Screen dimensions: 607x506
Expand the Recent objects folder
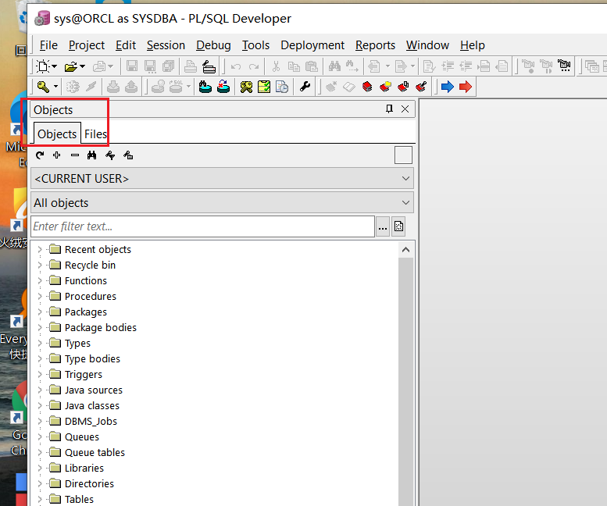coord(40,250)
